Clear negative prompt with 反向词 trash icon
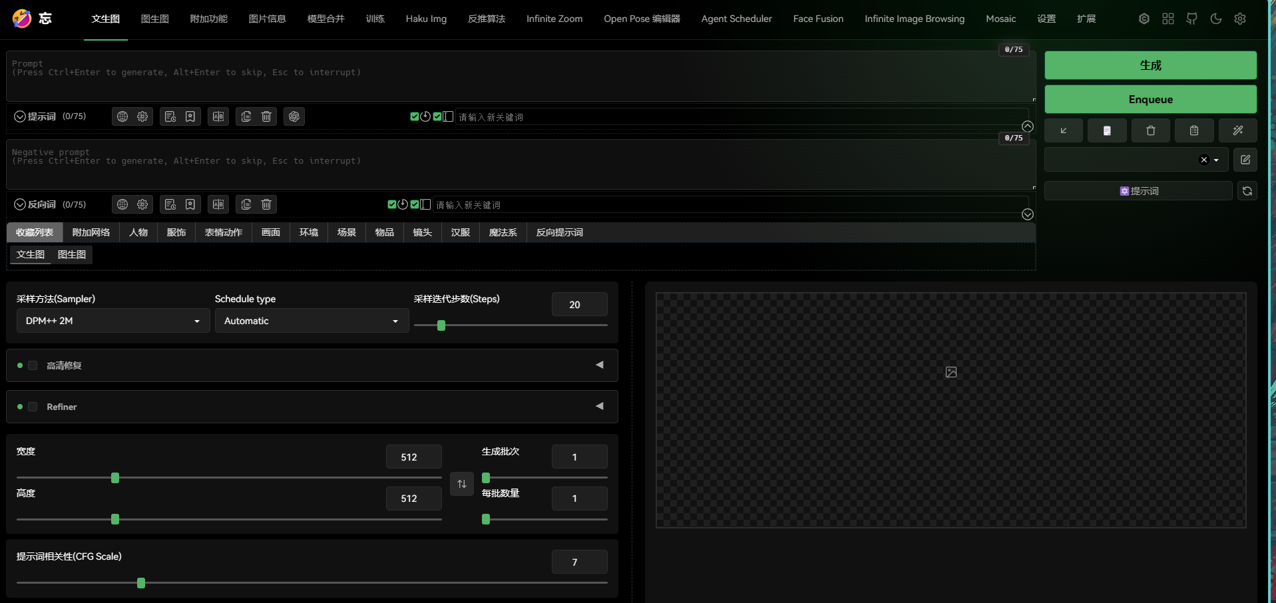The image size is (1276, 603). pyautogui.click(x=266, y=204)
